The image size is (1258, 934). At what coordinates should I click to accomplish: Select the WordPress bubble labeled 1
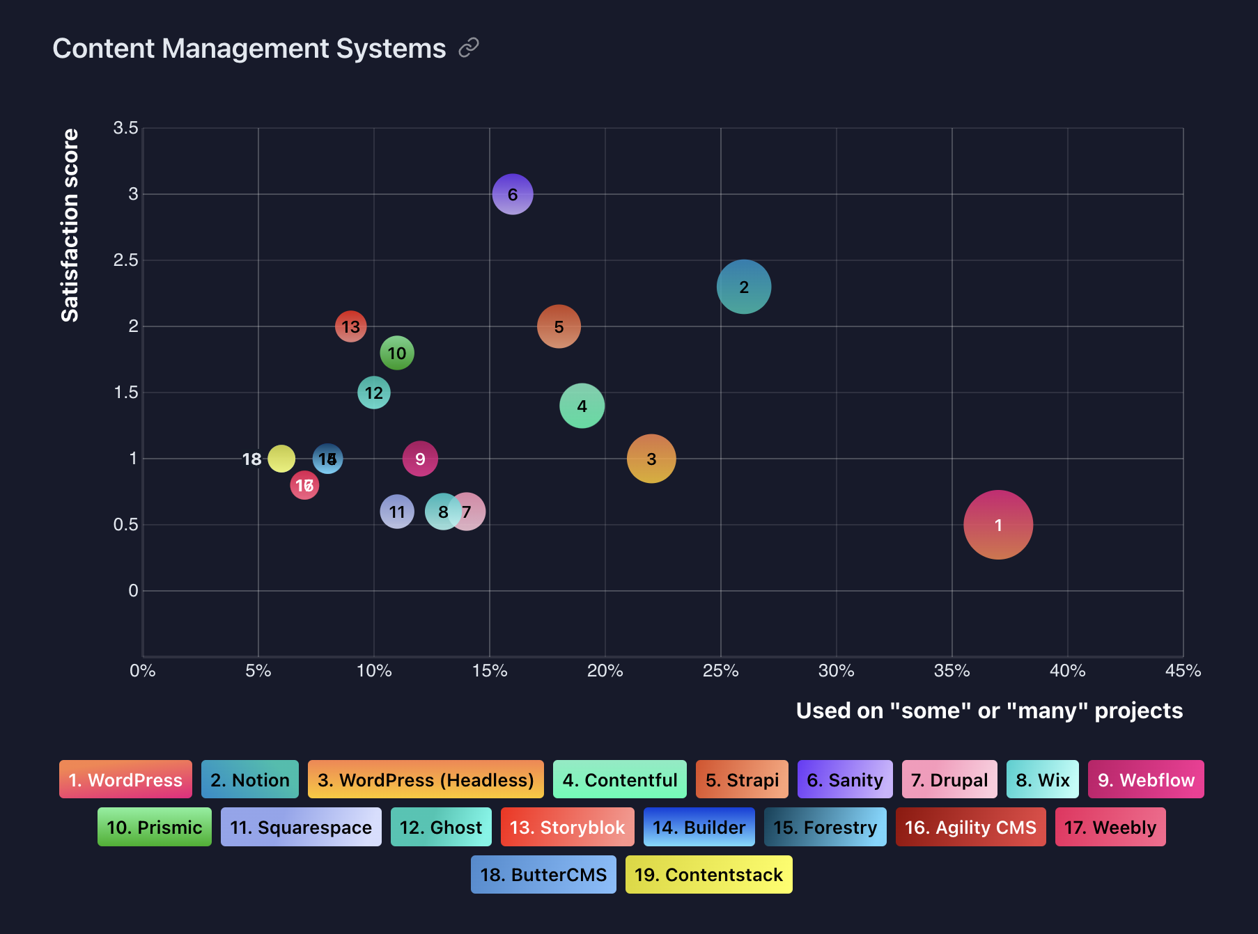(x=998, y=525)
